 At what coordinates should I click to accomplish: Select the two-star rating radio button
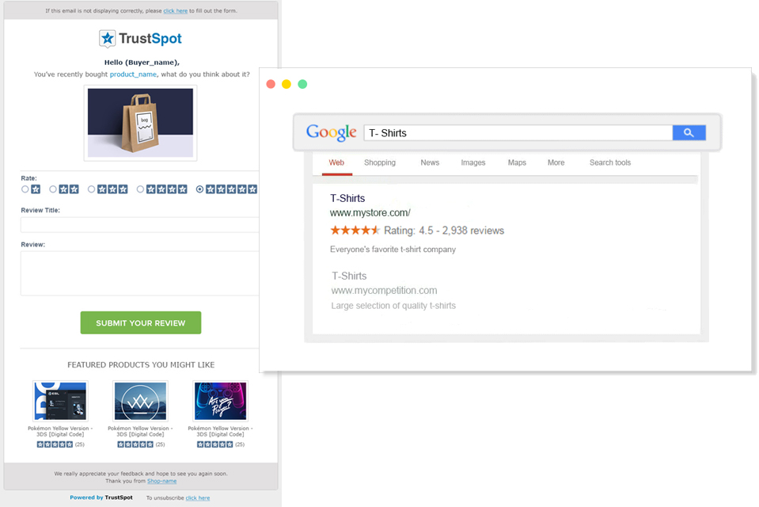tap(53, 189)
